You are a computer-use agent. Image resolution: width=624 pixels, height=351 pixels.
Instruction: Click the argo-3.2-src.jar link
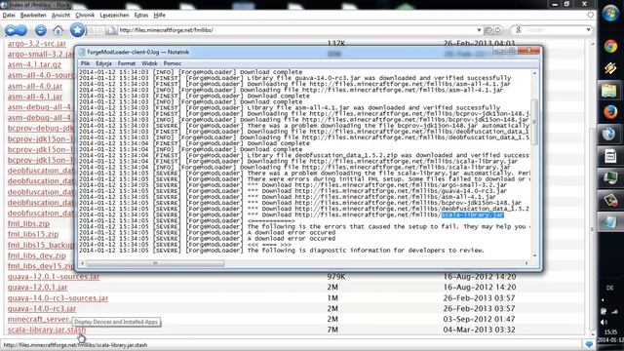37,43
